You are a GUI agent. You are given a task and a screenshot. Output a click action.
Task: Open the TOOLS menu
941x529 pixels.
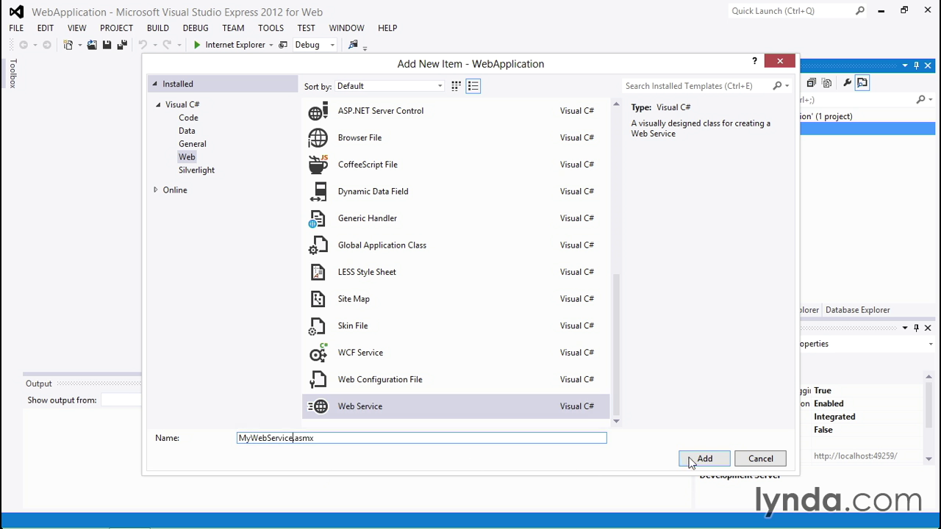[x=271, y=28]
